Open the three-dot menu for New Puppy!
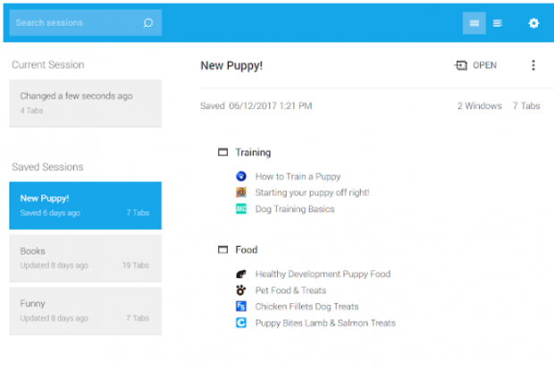The width and height of the screenshot is (554, 370). (x=533, y=65)
